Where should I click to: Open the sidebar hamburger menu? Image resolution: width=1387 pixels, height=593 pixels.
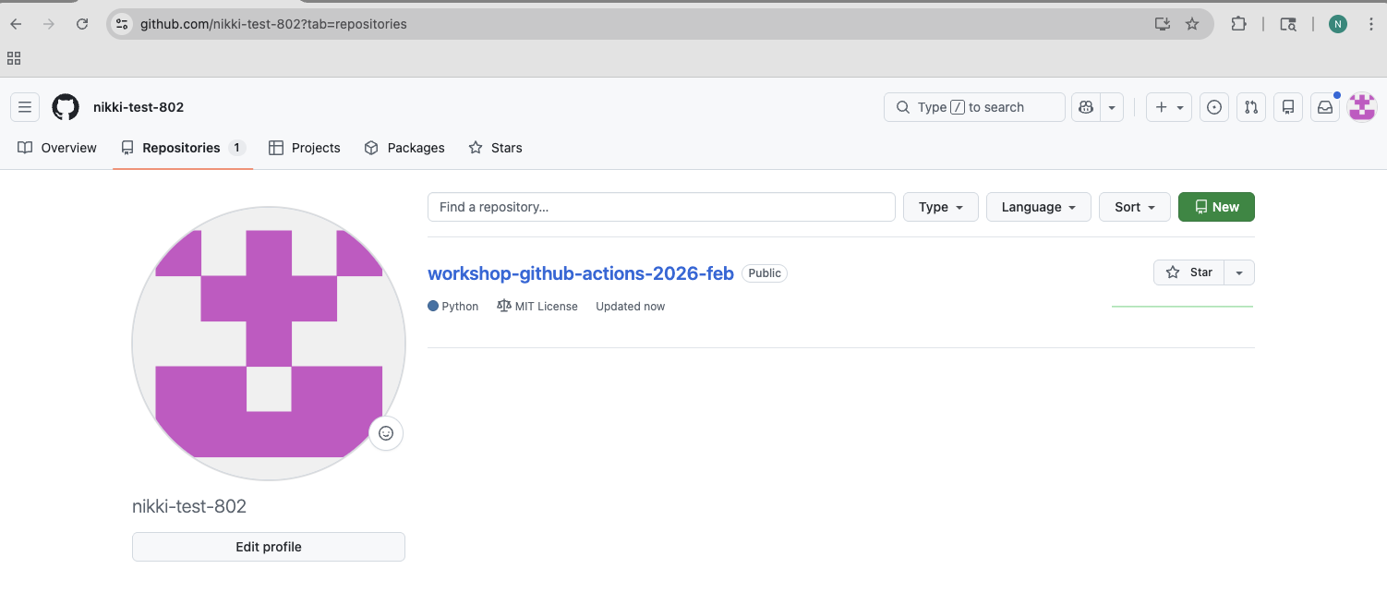25,106
